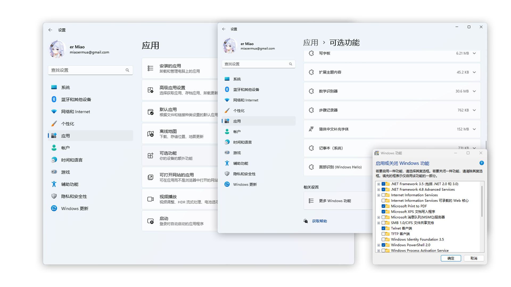Expand the 写字板 feature chevron
This screenshot has height=287, width=511.
(x=474, y=53)
